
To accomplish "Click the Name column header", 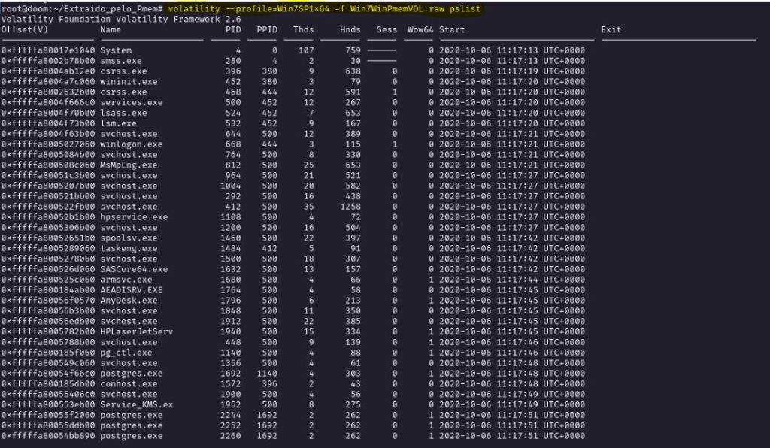I will click(x=111, y=30).
